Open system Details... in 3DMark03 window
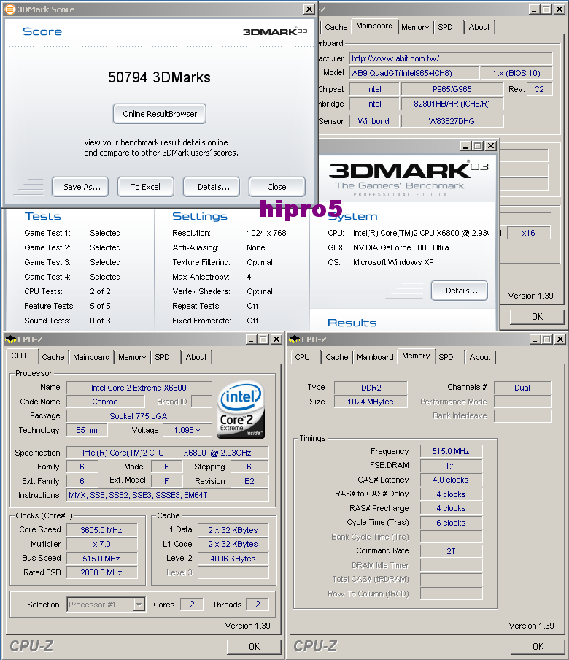 click(x=460, y=291)
